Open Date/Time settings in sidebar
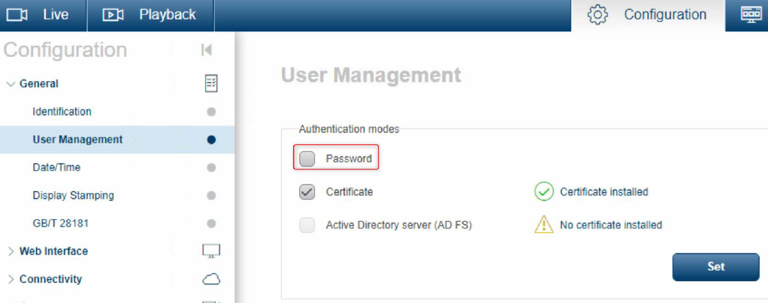This screenshot has height=303, width=768. pyautogui.click(x=56, y=168)
